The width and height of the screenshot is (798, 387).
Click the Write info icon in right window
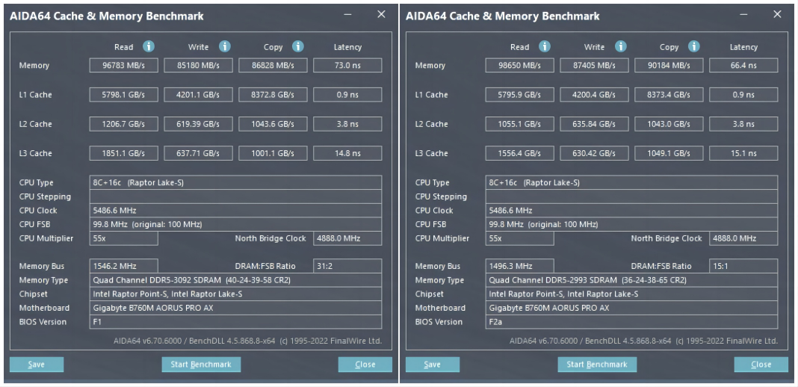[621, 47]
